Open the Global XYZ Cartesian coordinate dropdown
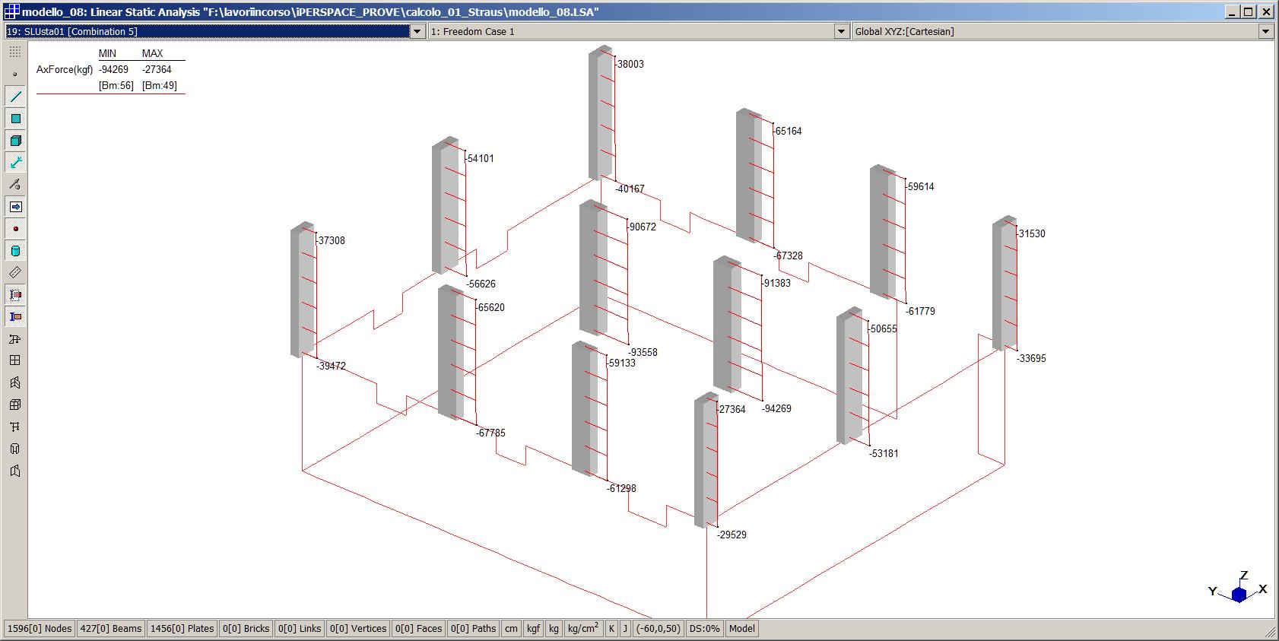The width and height of the screenshot is (1279, 641). tap(1265, 31)
